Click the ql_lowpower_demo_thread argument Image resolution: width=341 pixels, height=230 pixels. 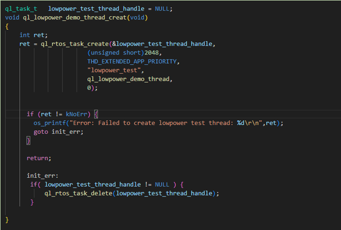(x=130, y=79)
